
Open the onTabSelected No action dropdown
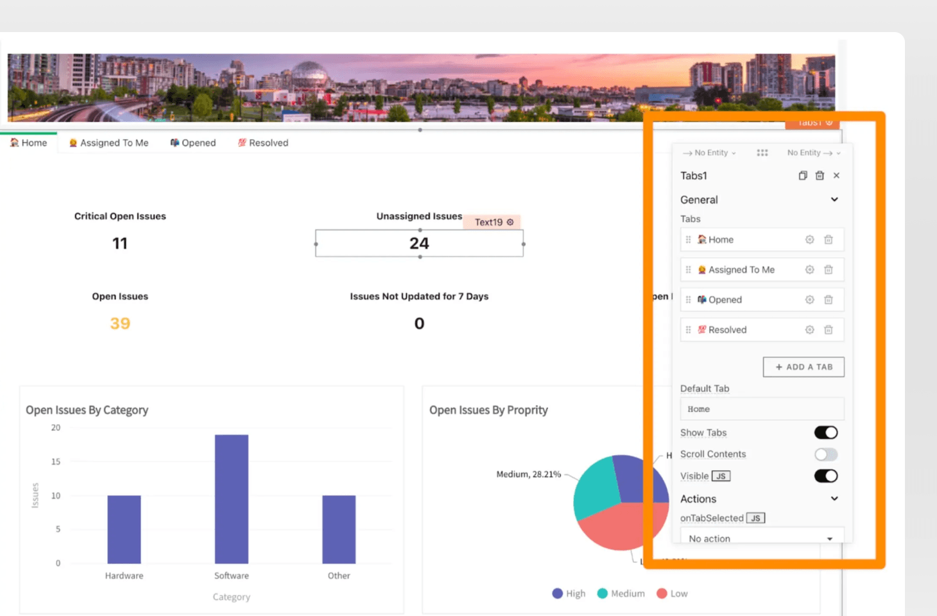click(x=761, y=538)
